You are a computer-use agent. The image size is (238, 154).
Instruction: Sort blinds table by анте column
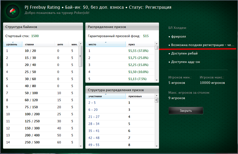(61, 44)
